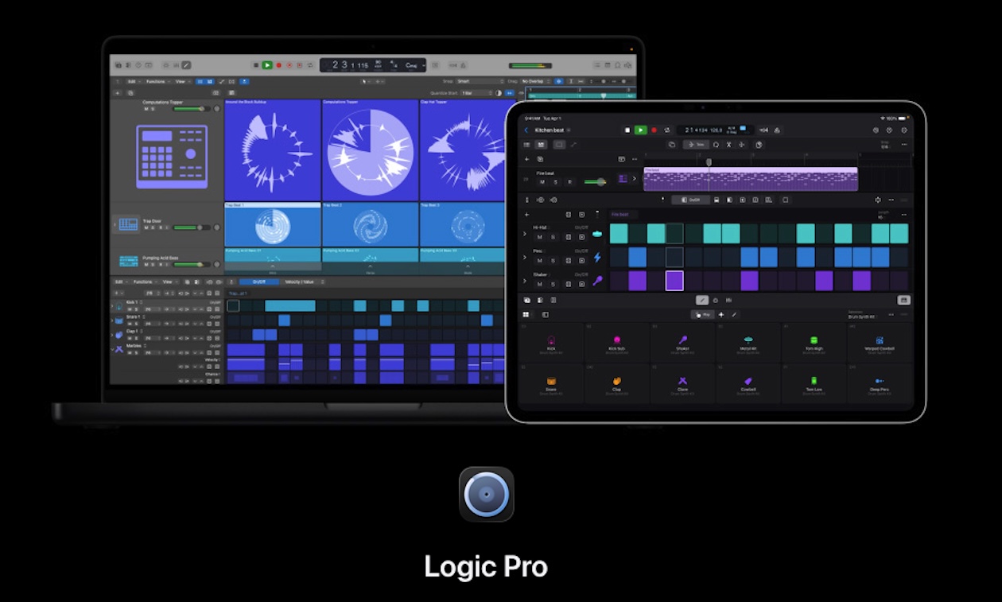Adjust the Trap Door track volume slider
The width and height of the screenshot is (1002, 602).
tap(191, 227)
